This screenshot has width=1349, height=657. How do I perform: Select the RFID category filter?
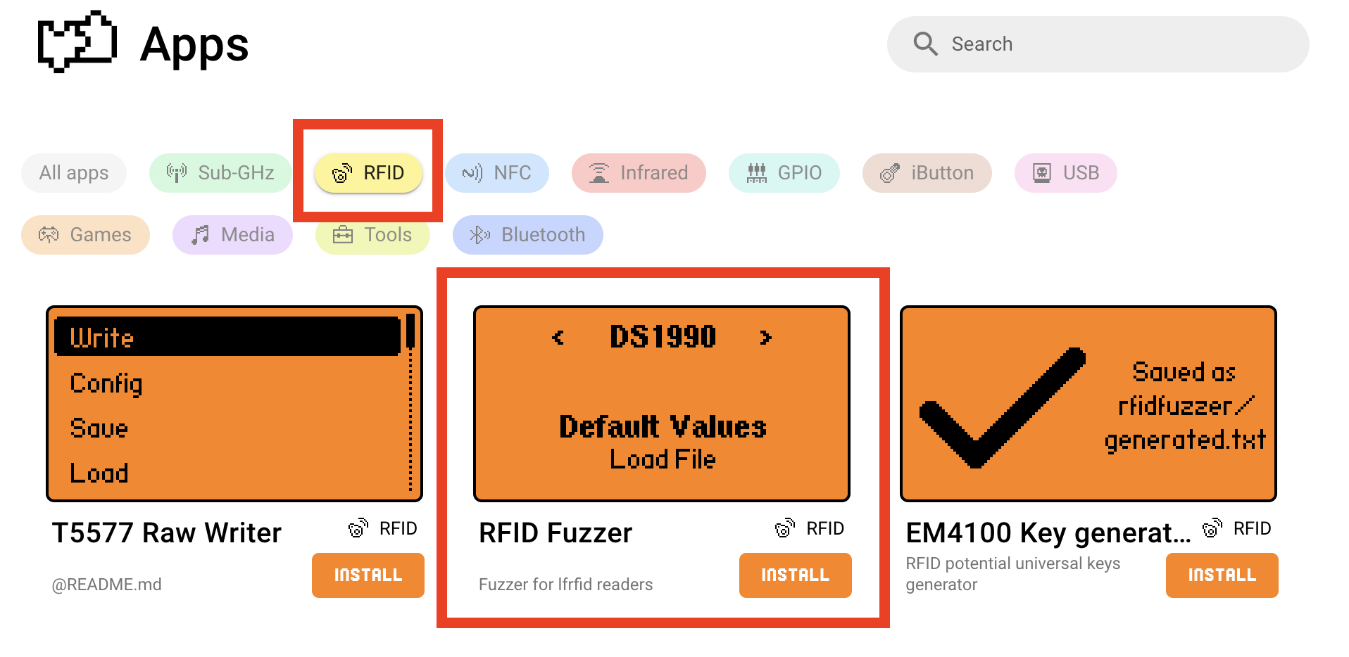[x=368, y=172]
